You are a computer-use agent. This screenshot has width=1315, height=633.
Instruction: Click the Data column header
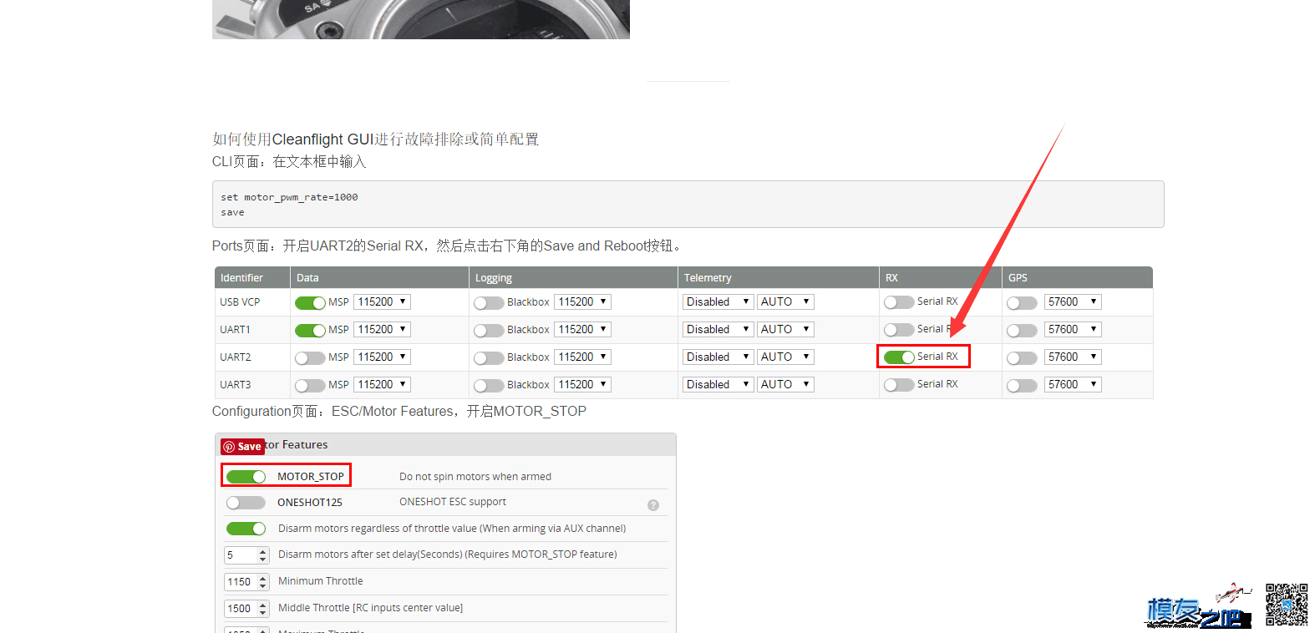(380, 277)
